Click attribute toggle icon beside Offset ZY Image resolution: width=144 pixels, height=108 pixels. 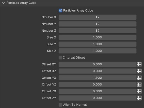139,98
